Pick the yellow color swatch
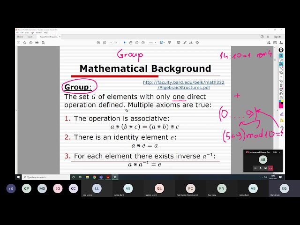 coord(282,101)
